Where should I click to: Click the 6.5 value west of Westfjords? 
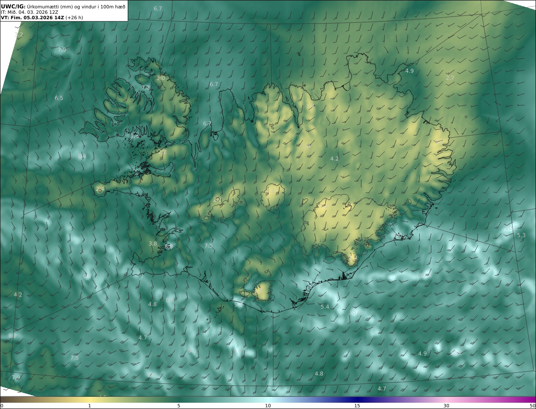(x=59, y=98)
